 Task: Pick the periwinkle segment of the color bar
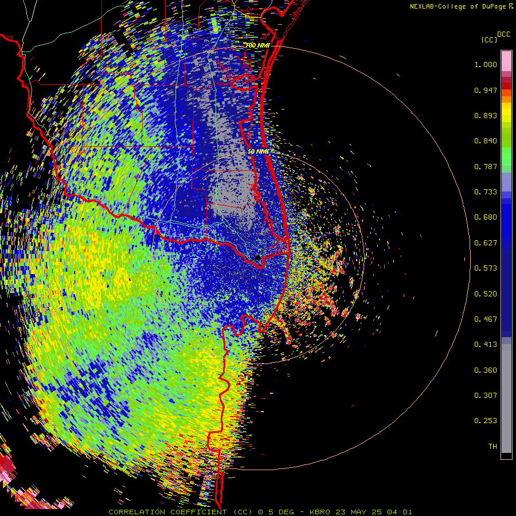click(506, 182)
